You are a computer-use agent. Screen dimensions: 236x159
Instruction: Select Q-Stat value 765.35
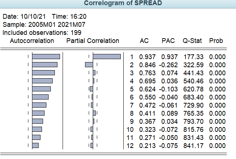click(x=193, y=113)
